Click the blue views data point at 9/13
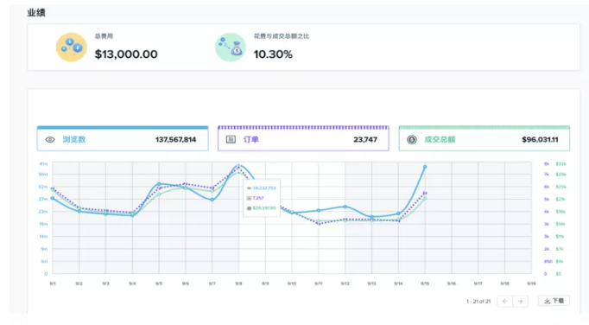The image size is (589, 325). click(372, 217)
